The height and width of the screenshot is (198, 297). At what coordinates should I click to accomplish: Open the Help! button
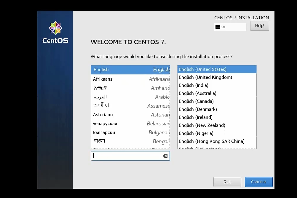(x=259, y=26)
